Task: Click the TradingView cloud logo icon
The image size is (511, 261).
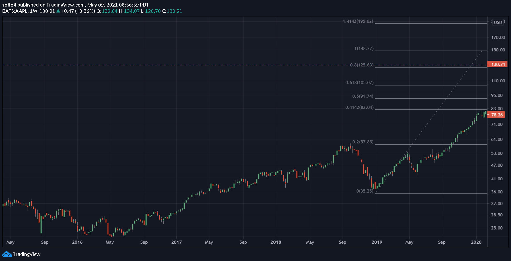Action: 7,254
